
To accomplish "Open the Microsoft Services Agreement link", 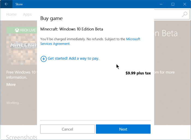I will point(90,41).
